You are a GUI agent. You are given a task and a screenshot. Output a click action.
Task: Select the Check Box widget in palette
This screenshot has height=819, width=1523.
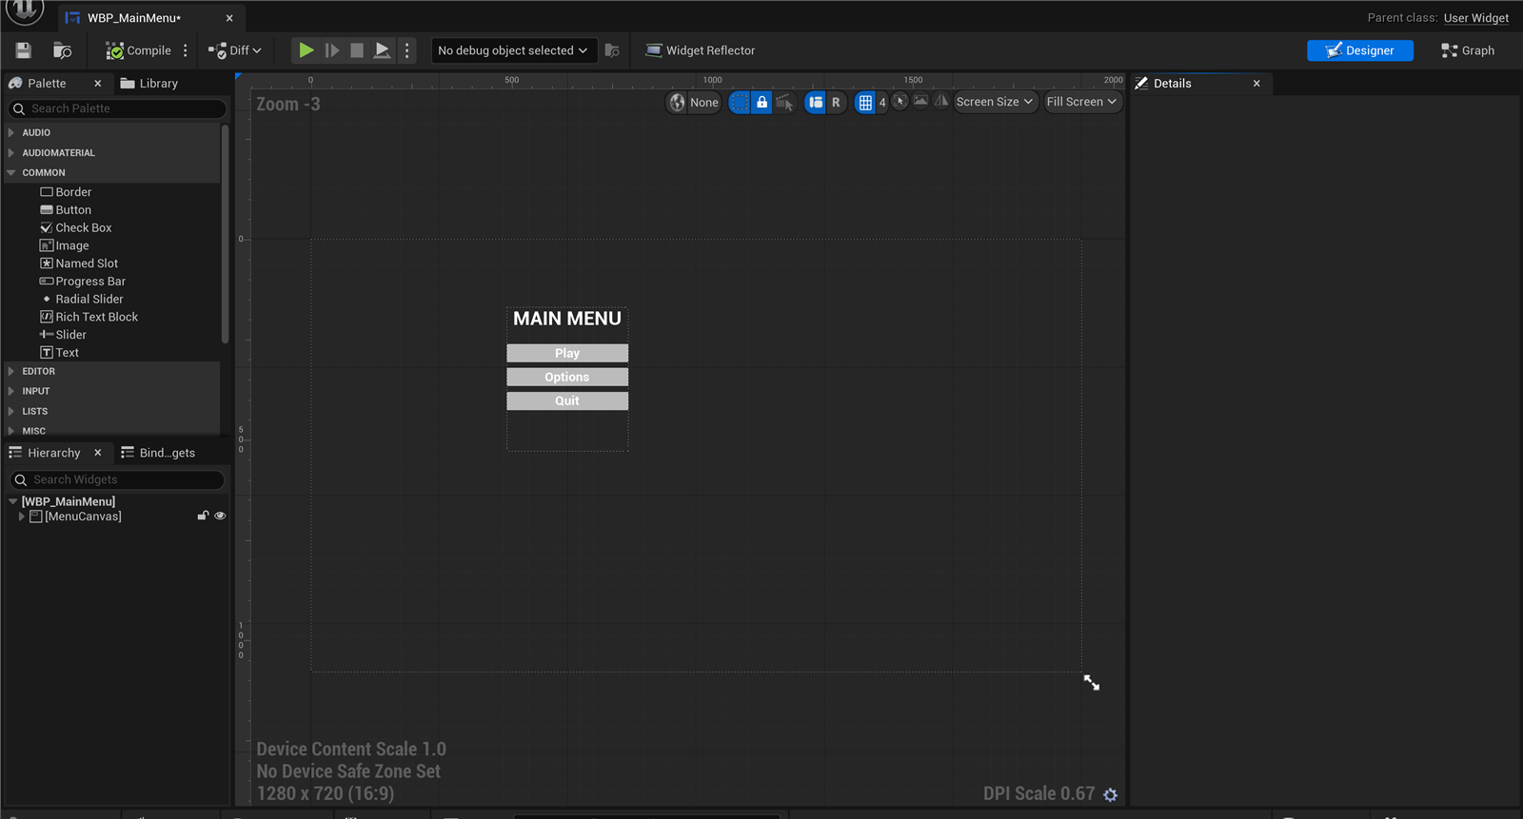(76, 228)
